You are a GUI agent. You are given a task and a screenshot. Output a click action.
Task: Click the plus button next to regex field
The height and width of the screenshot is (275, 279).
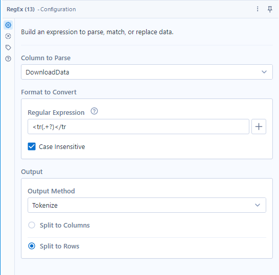click(x=259, y=127)
